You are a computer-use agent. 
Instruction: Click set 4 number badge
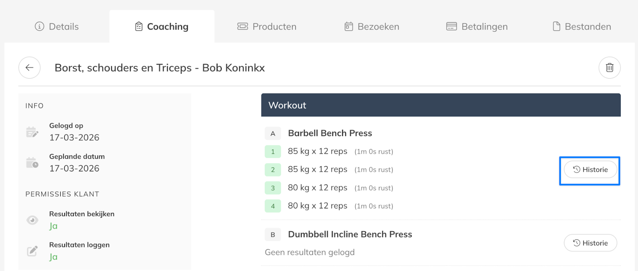(273, 206)
